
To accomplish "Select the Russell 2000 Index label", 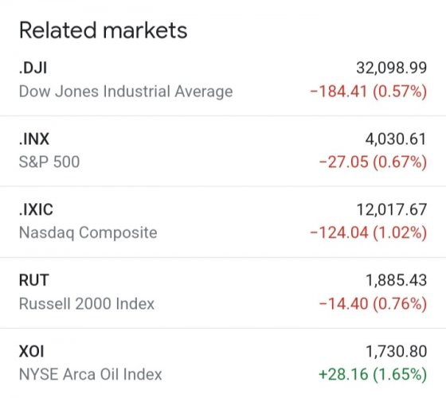I will click(87, 303).
